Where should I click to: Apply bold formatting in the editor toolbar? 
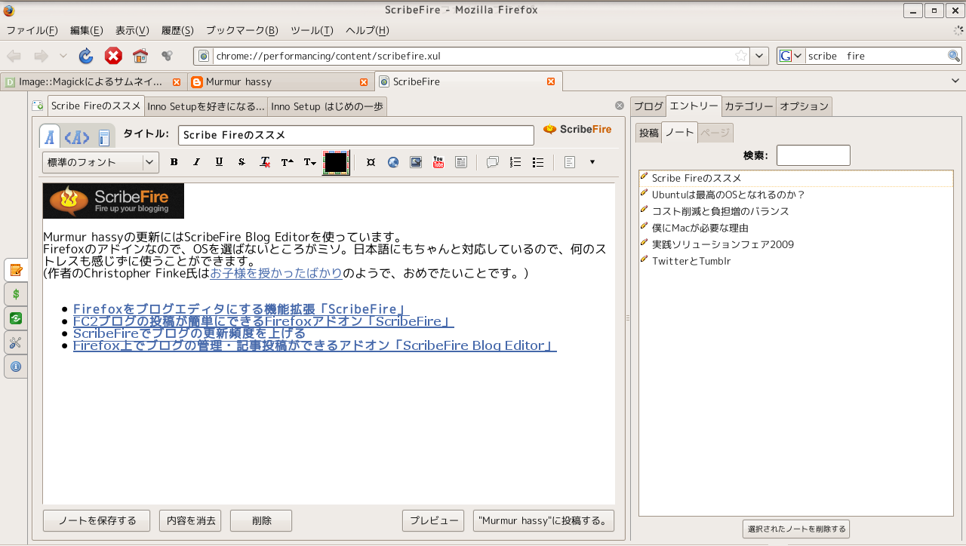174,162
